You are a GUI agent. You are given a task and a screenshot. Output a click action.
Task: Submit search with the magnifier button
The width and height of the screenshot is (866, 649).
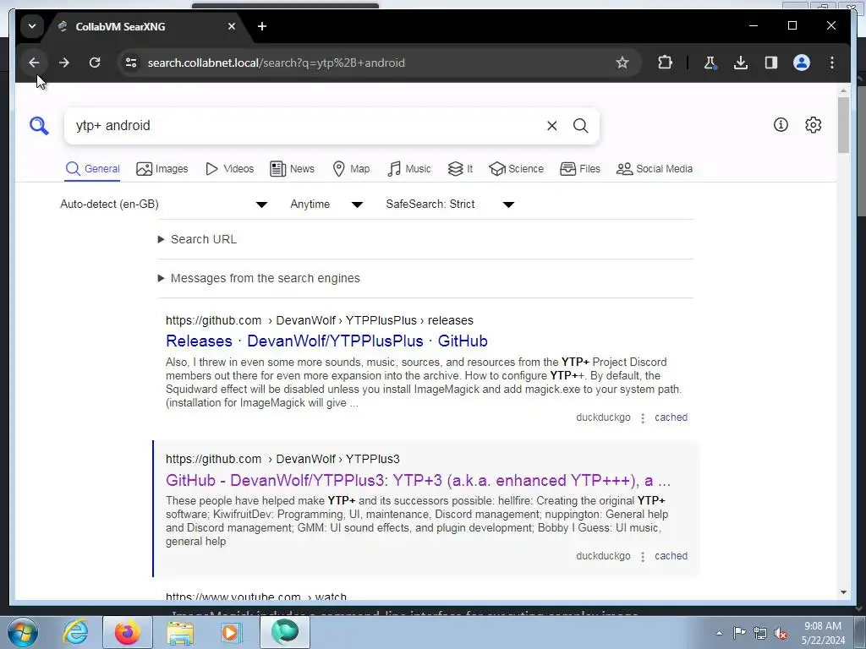click(580, 126)
